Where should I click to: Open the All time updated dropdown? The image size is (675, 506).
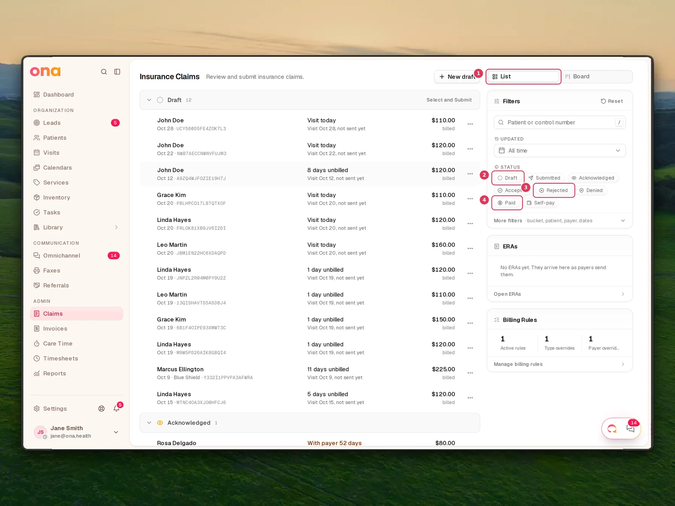click(x=559, y=151)
